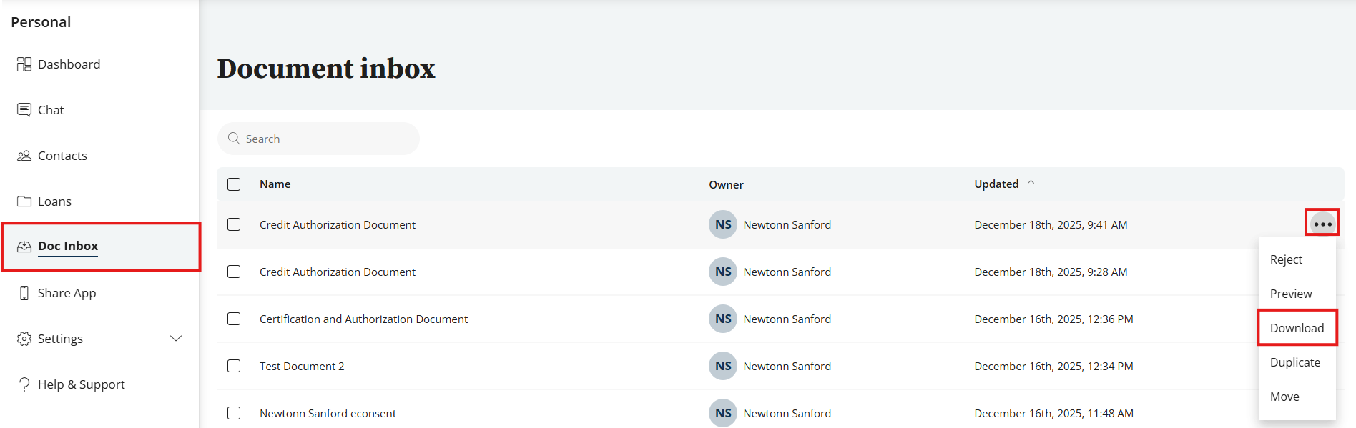Choose Duplicate from the context menu
The width and height of the screenshot is (1356, 428).
coord(1294,362)
